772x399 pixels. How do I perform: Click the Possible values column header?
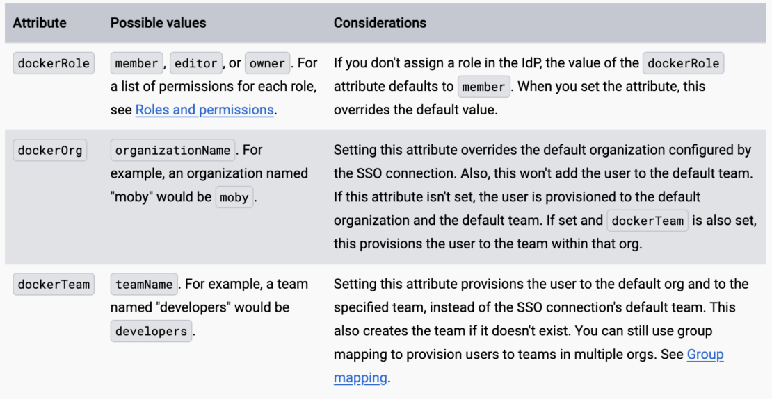pos(158,23)
